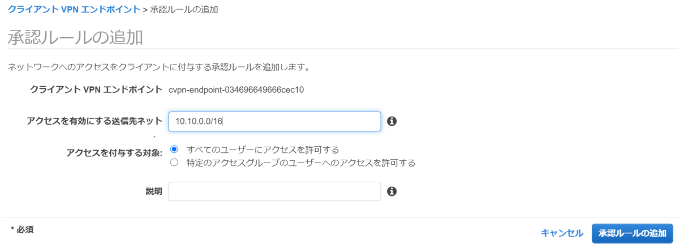Click the empty 説明 text field
The height and width of the screenshot is (252, 679).
(x=274, y=191)
